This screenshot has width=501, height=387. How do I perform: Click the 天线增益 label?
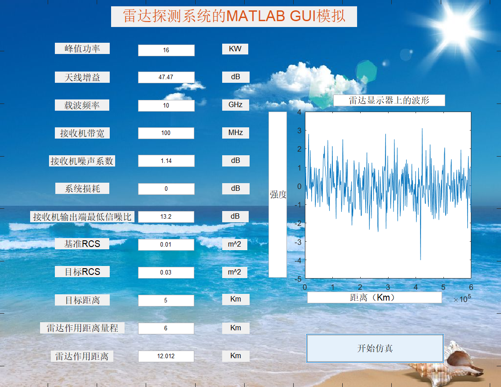[82, 77]
